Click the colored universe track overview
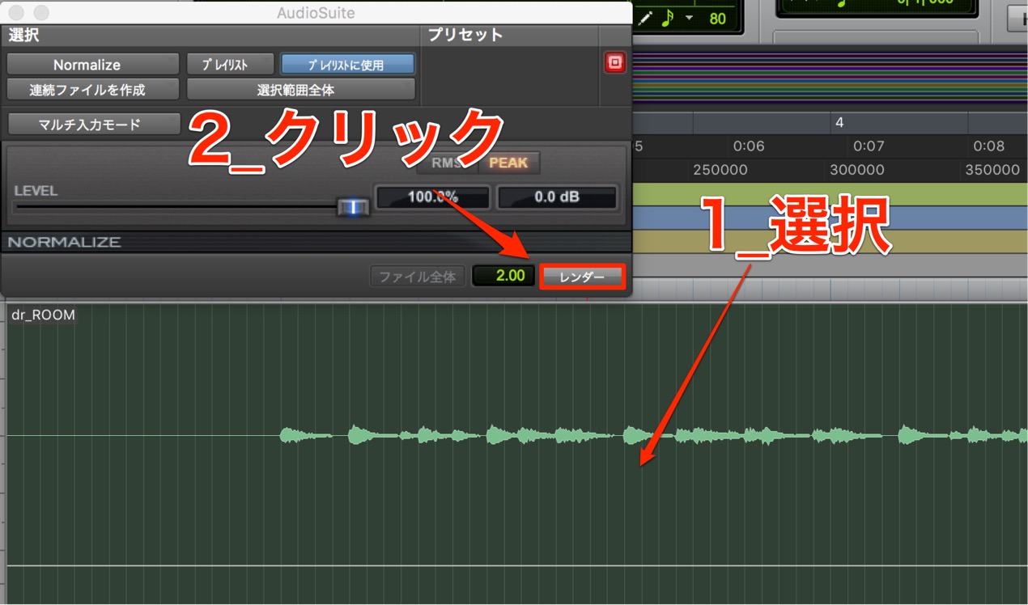This screenshot has width=1028, height=605. (x=830, y=78)
